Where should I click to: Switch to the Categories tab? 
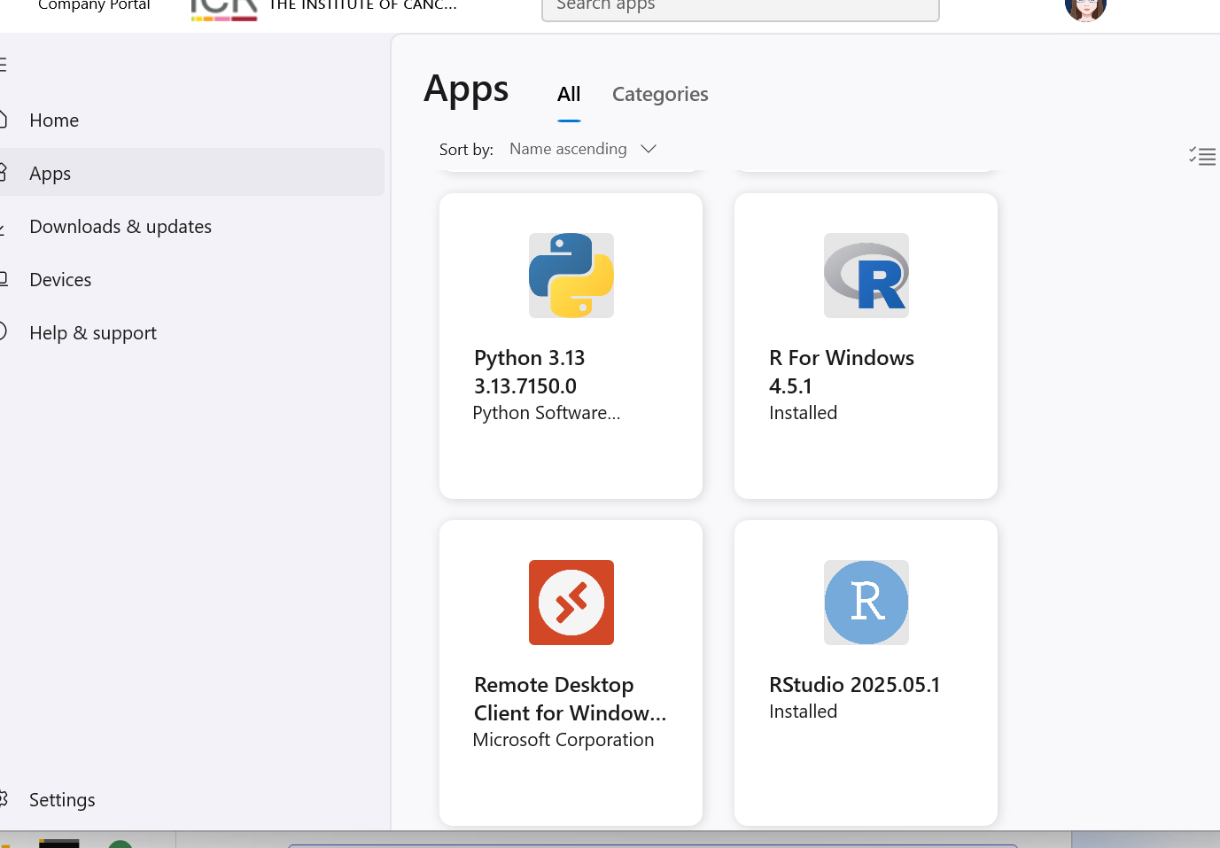point(660,94)
